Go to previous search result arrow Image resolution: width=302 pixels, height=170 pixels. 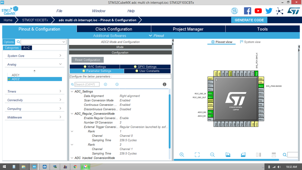click(106, 84)
